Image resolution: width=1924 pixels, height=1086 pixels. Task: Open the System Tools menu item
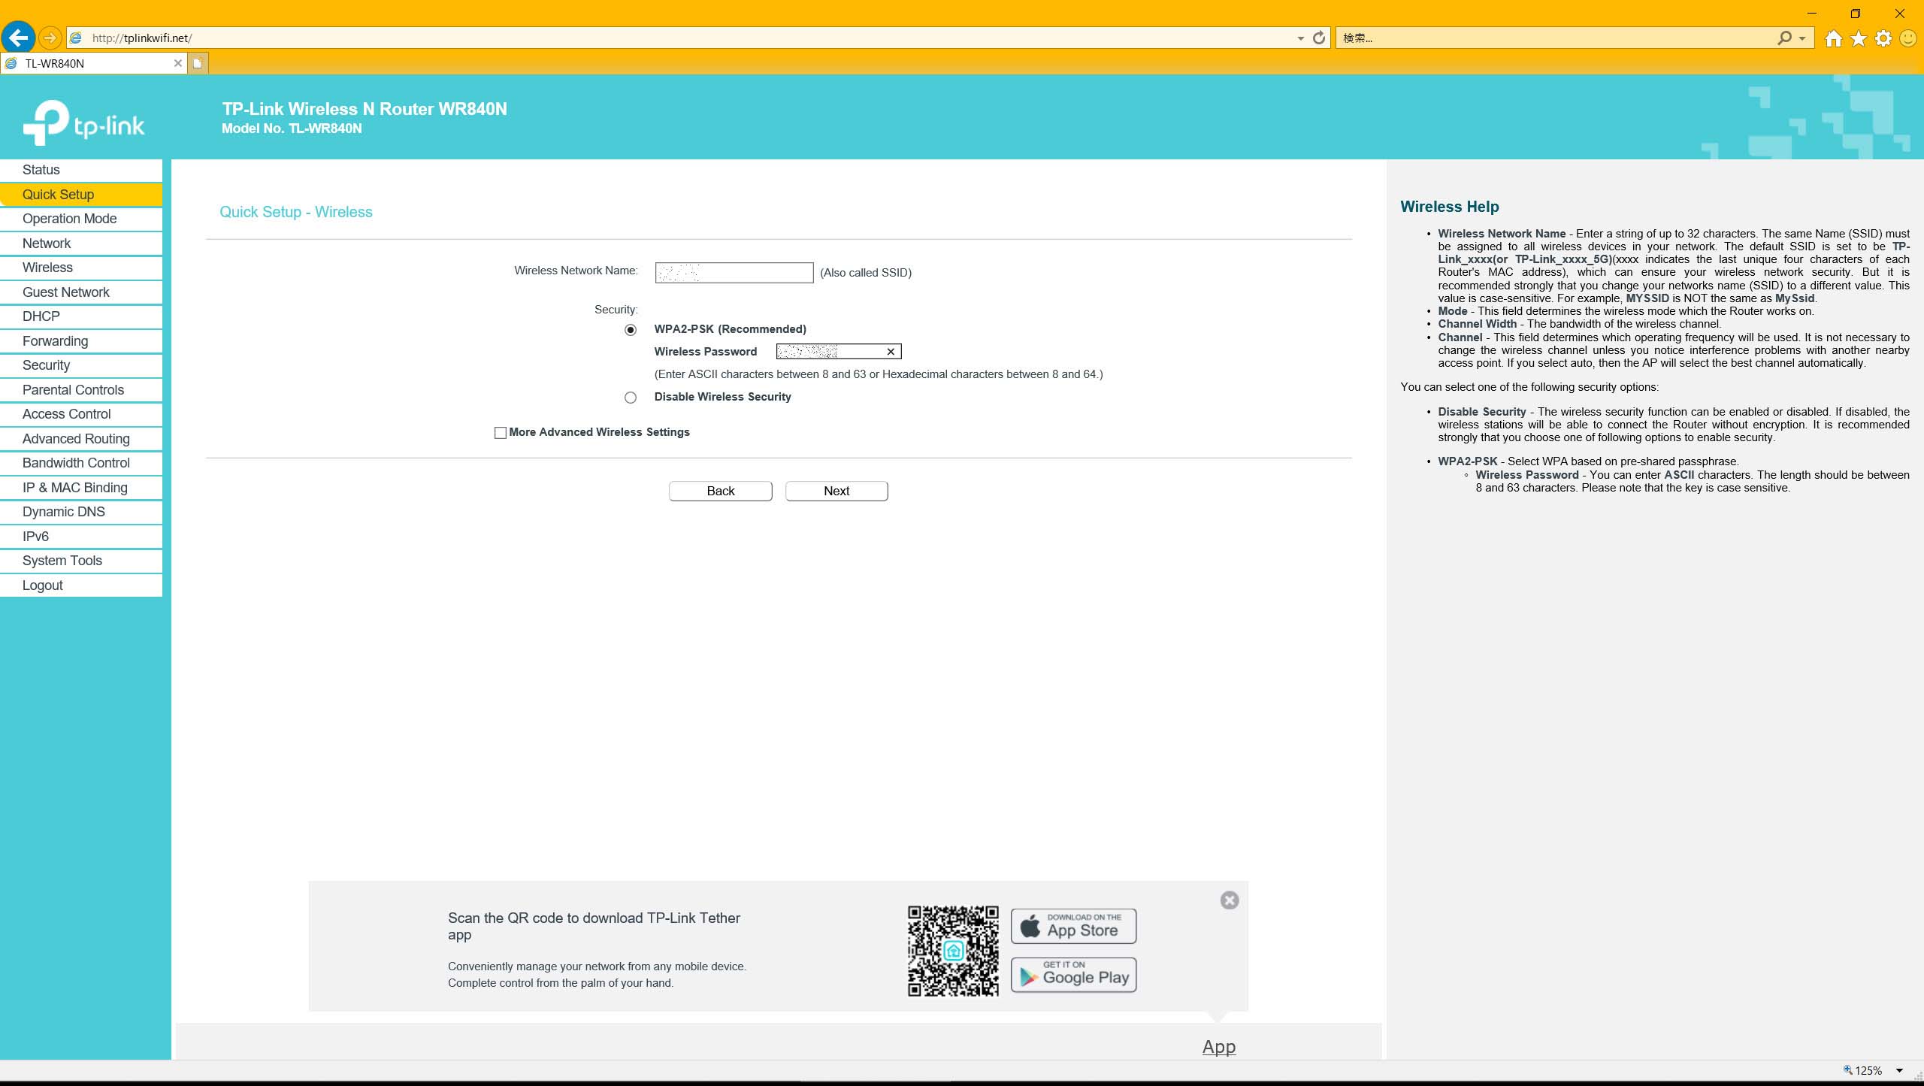tap(81, 561)
